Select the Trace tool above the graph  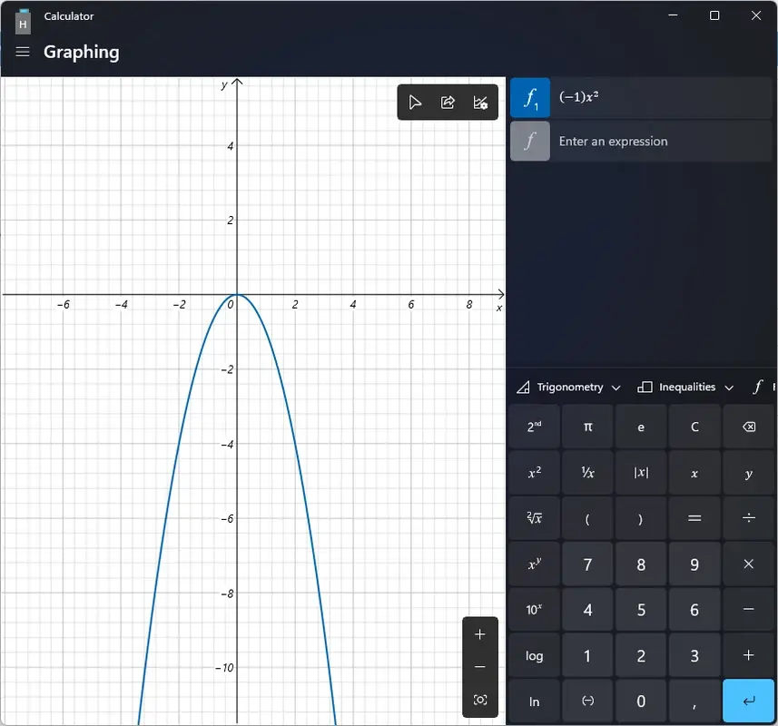415,102
